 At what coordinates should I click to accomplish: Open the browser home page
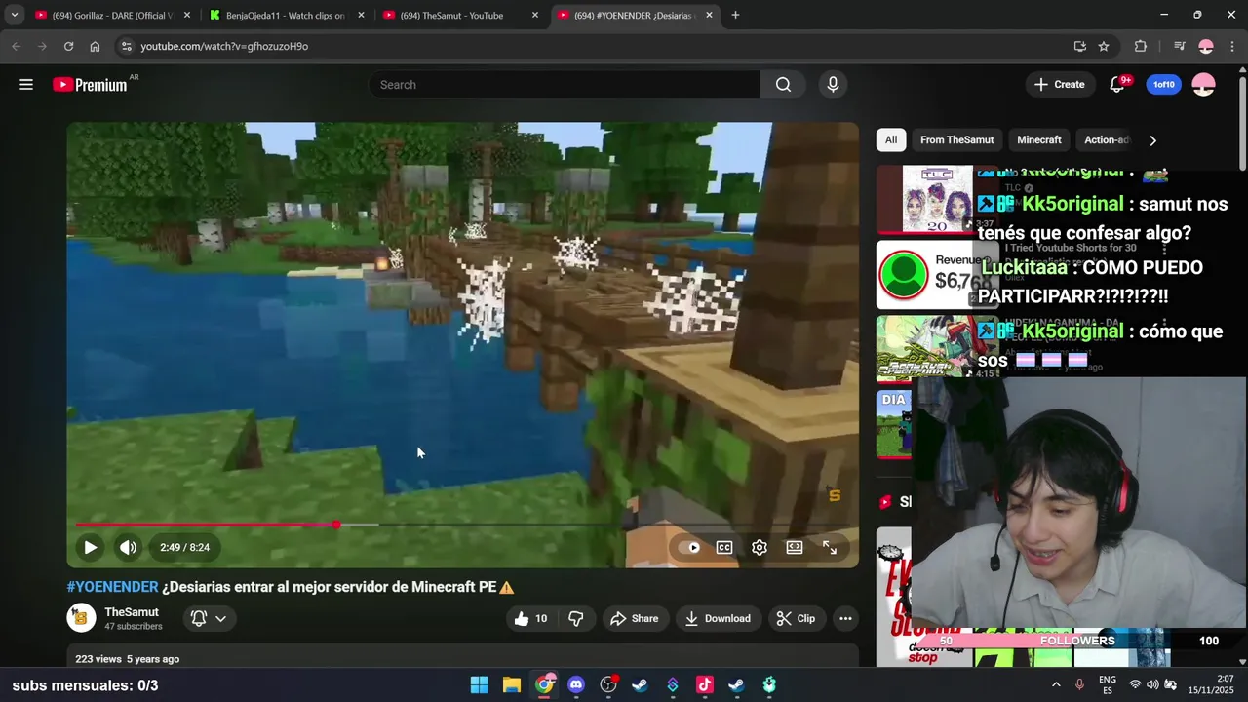(95, 46)
